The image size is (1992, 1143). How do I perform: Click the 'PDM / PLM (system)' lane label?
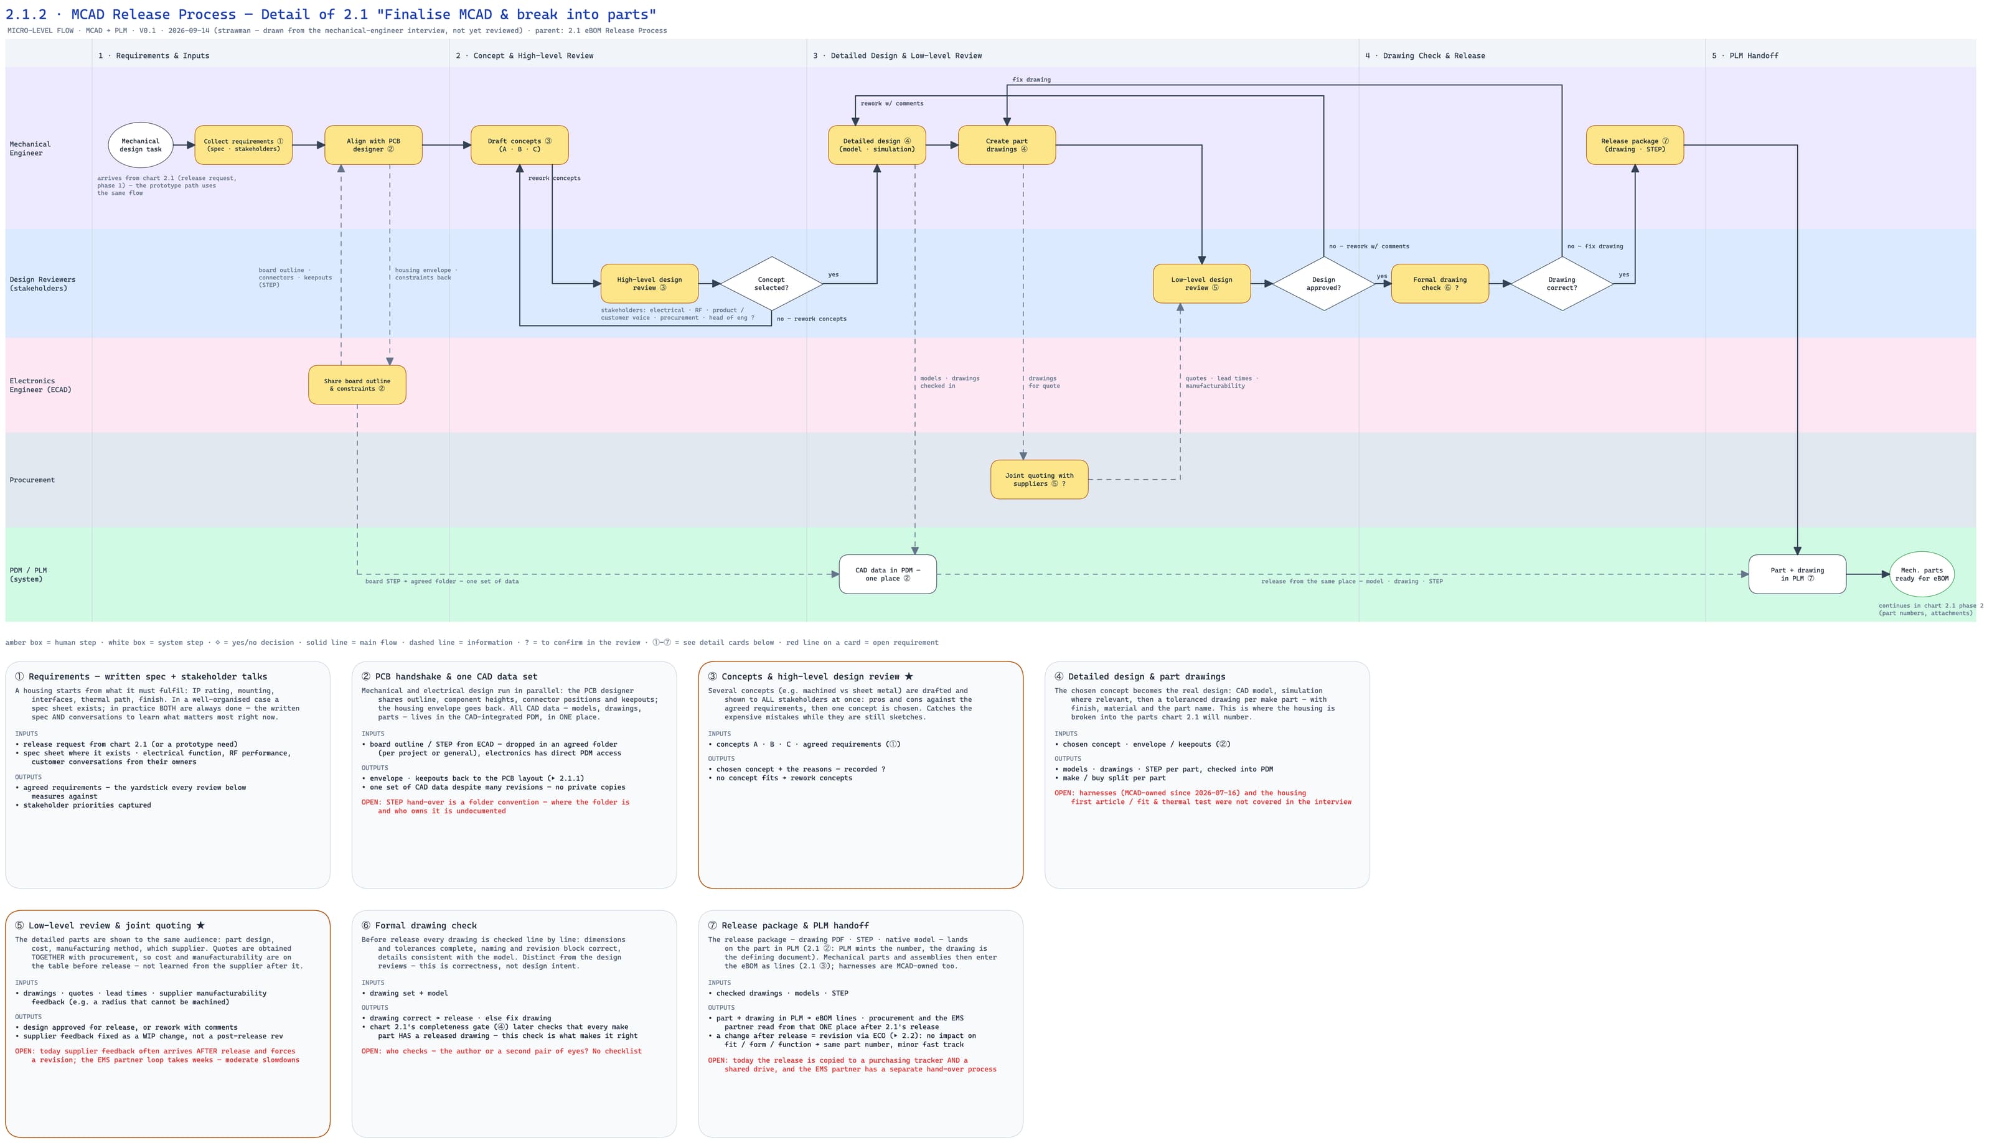pyautogui.click(x=28, y=575)
